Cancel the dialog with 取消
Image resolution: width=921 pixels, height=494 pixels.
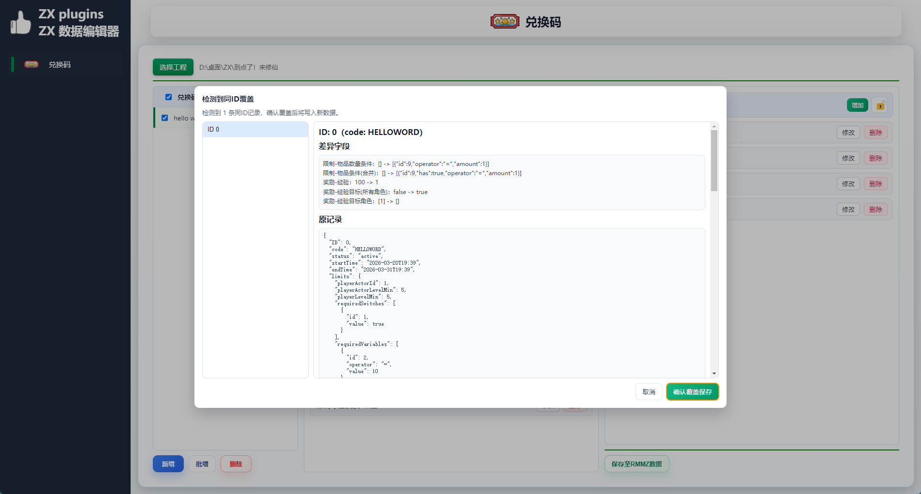coord(649,392)
